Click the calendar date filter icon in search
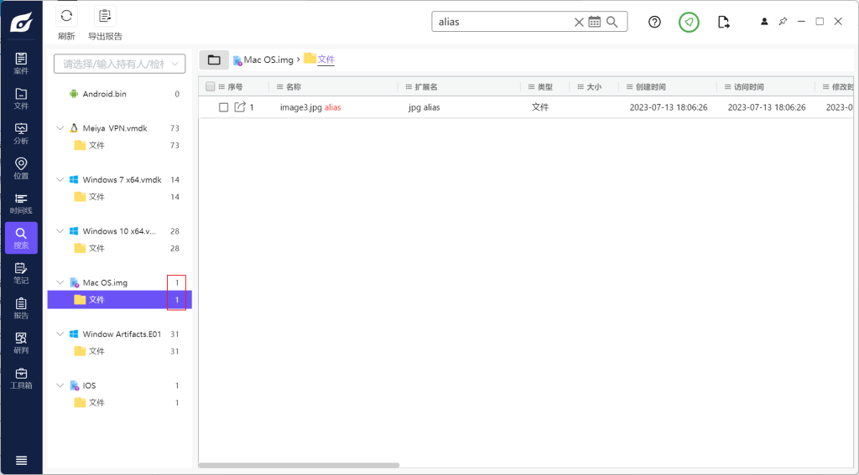This screenshot has width=859, height=475. click(595, 22)
